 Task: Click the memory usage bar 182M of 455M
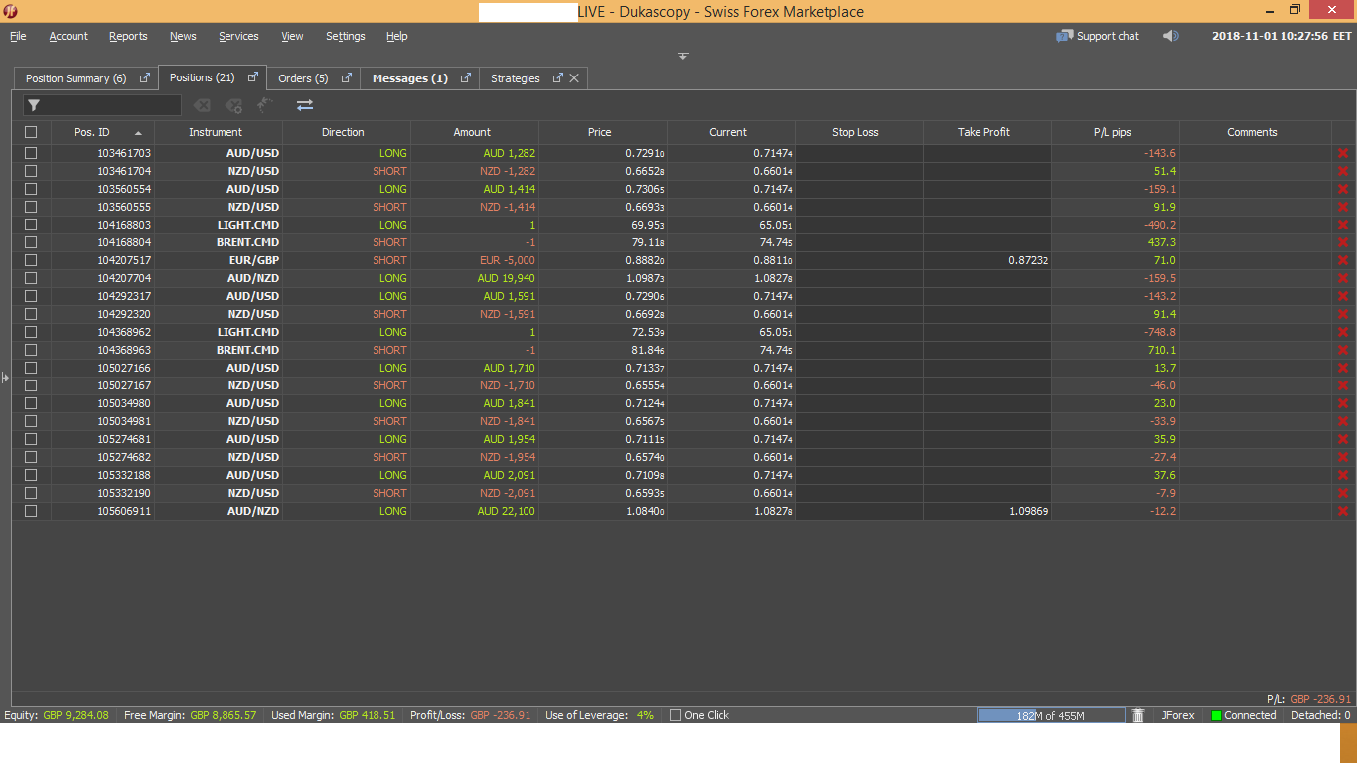click(1050, 715)
